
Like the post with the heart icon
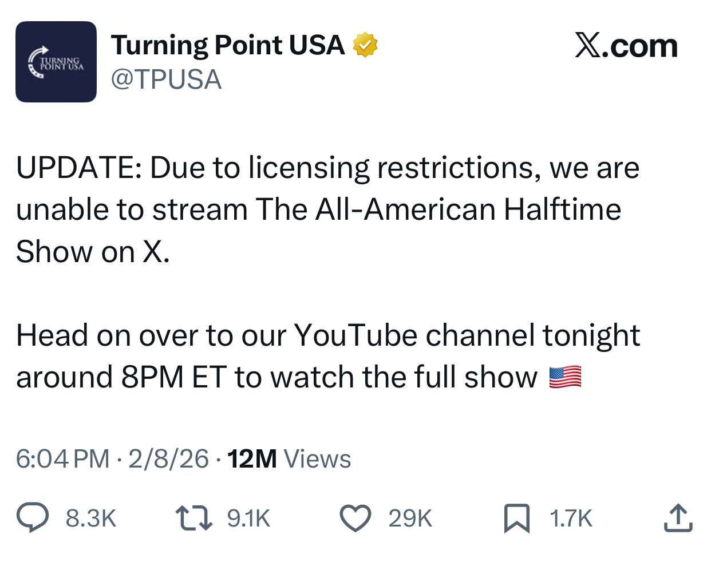coord(355,517)
